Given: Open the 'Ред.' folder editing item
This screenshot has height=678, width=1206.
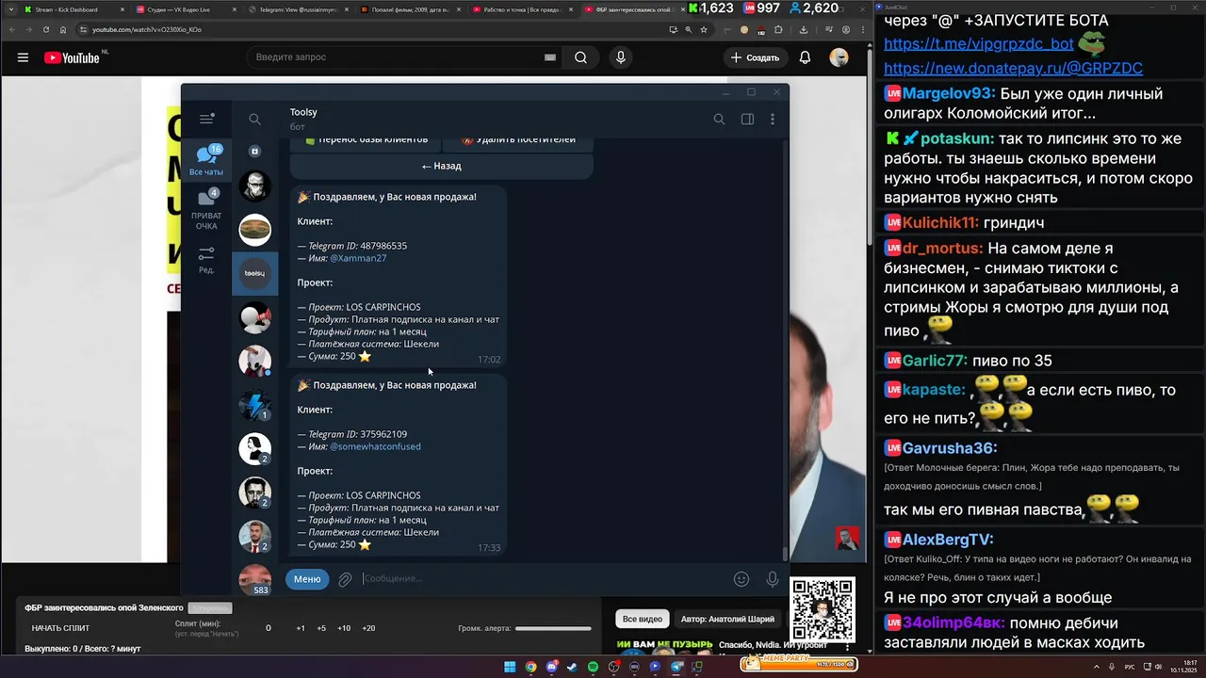Looking at the screenshot, I should coord(206,260).
